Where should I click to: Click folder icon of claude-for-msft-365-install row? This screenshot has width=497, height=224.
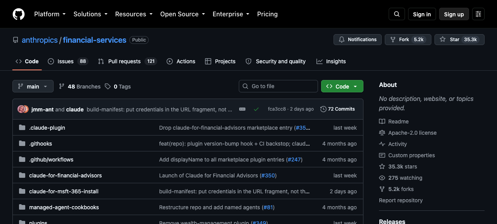tap(22, 191)
